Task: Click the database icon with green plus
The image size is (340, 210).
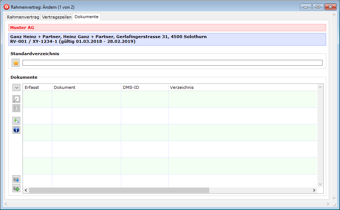Action: pyautogui.click(x=16, y=188)
